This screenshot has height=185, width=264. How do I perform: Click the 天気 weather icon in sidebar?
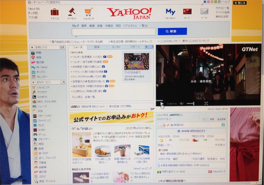[x=35, y=111]
